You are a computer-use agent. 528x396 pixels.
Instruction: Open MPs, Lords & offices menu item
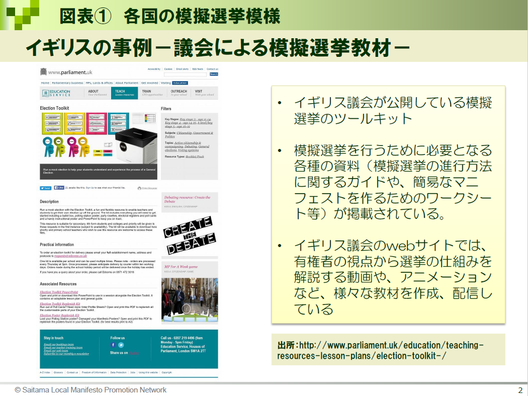pyautogui.click(x=99, y=83)
